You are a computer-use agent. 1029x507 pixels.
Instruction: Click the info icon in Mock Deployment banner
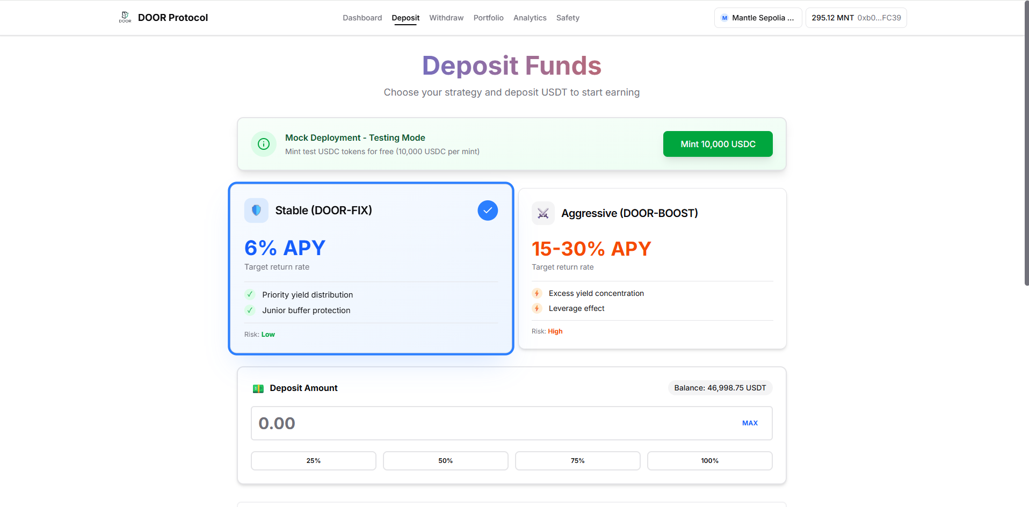[x=264, y=144]
